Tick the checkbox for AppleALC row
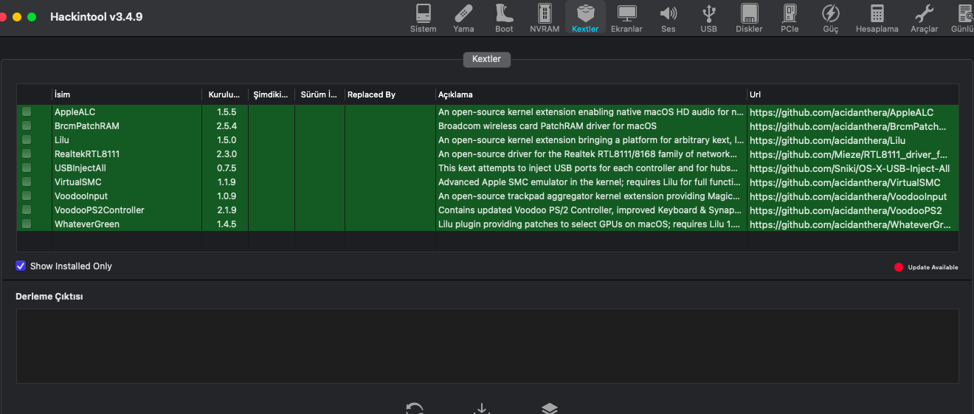Screen dimensions: 974x414 pyautogui.click(x=27, y=112)
